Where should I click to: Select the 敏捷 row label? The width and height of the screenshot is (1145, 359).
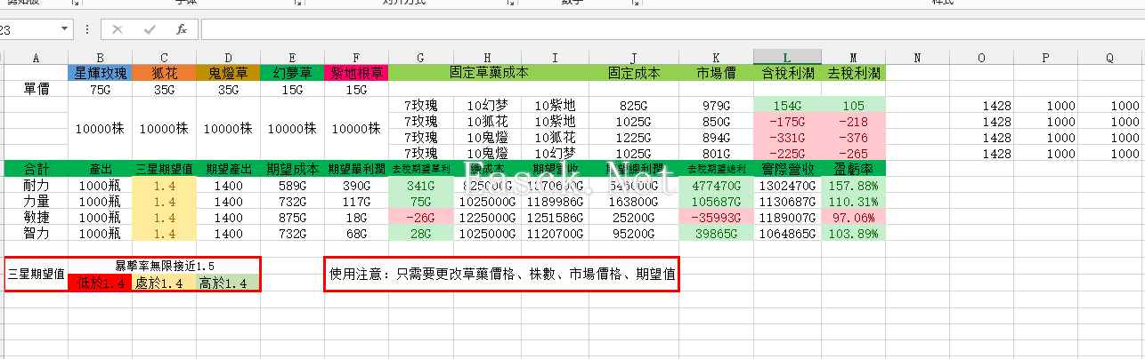[36, 218]
